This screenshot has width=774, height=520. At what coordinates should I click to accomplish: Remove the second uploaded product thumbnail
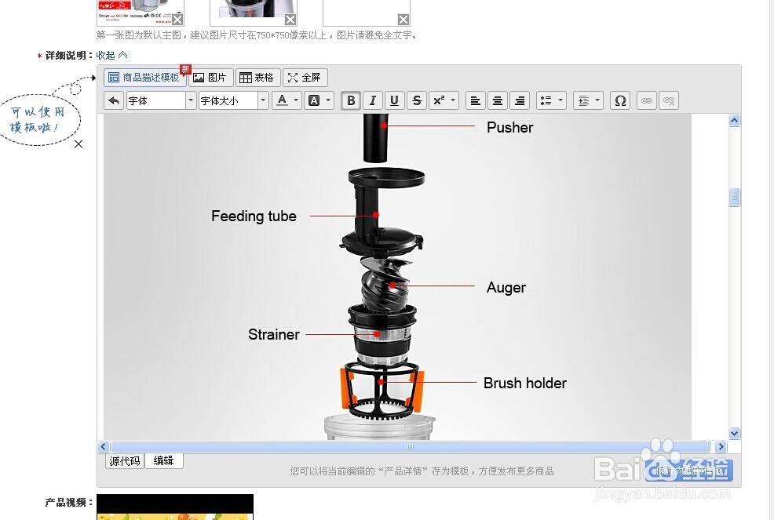[x=290, y=20]
